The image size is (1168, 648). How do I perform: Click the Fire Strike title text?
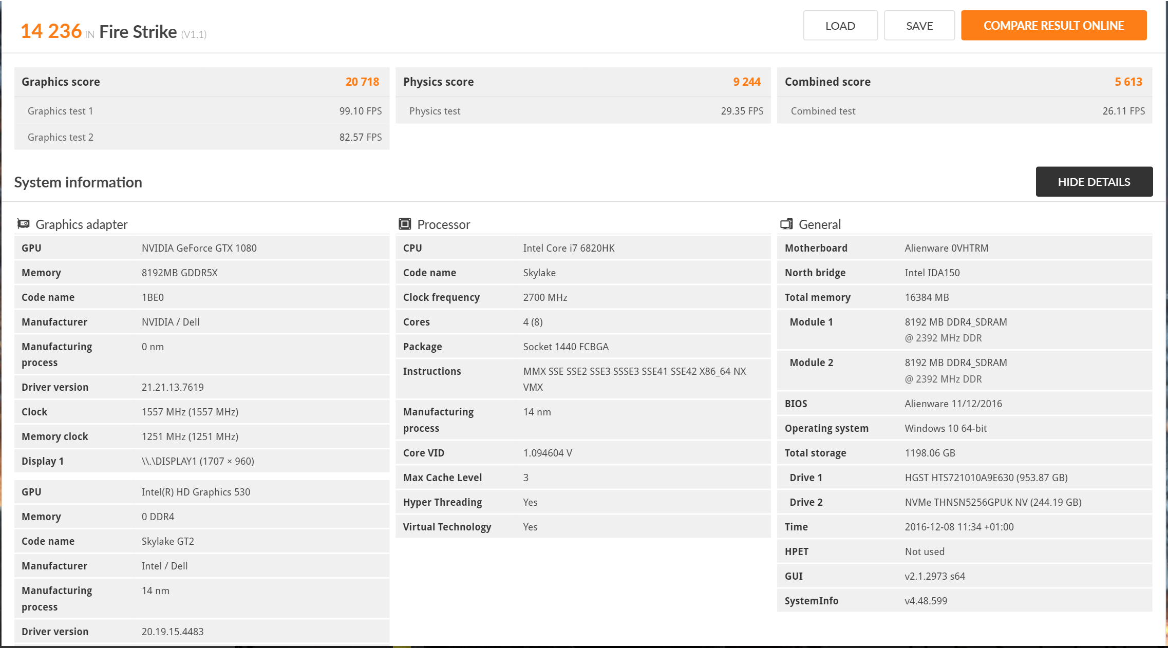click(138, 32)
